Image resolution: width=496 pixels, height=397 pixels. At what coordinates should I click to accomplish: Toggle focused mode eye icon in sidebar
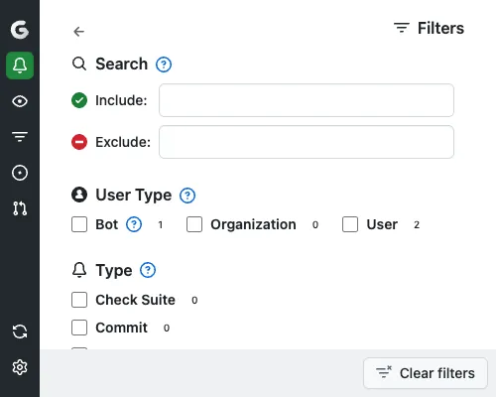[20, 101]
